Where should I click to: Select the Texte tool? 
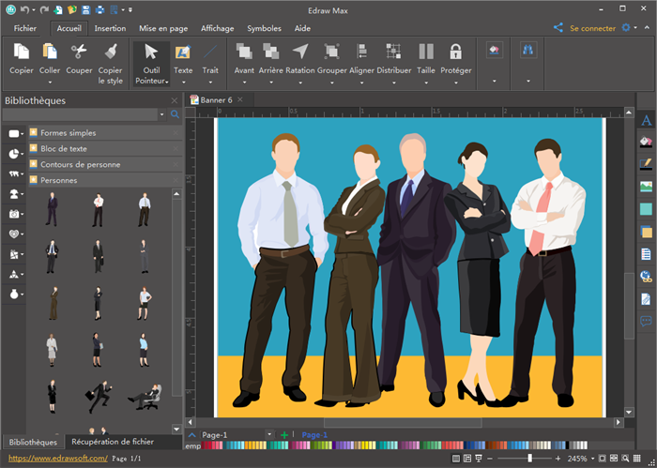pos(183,53)
